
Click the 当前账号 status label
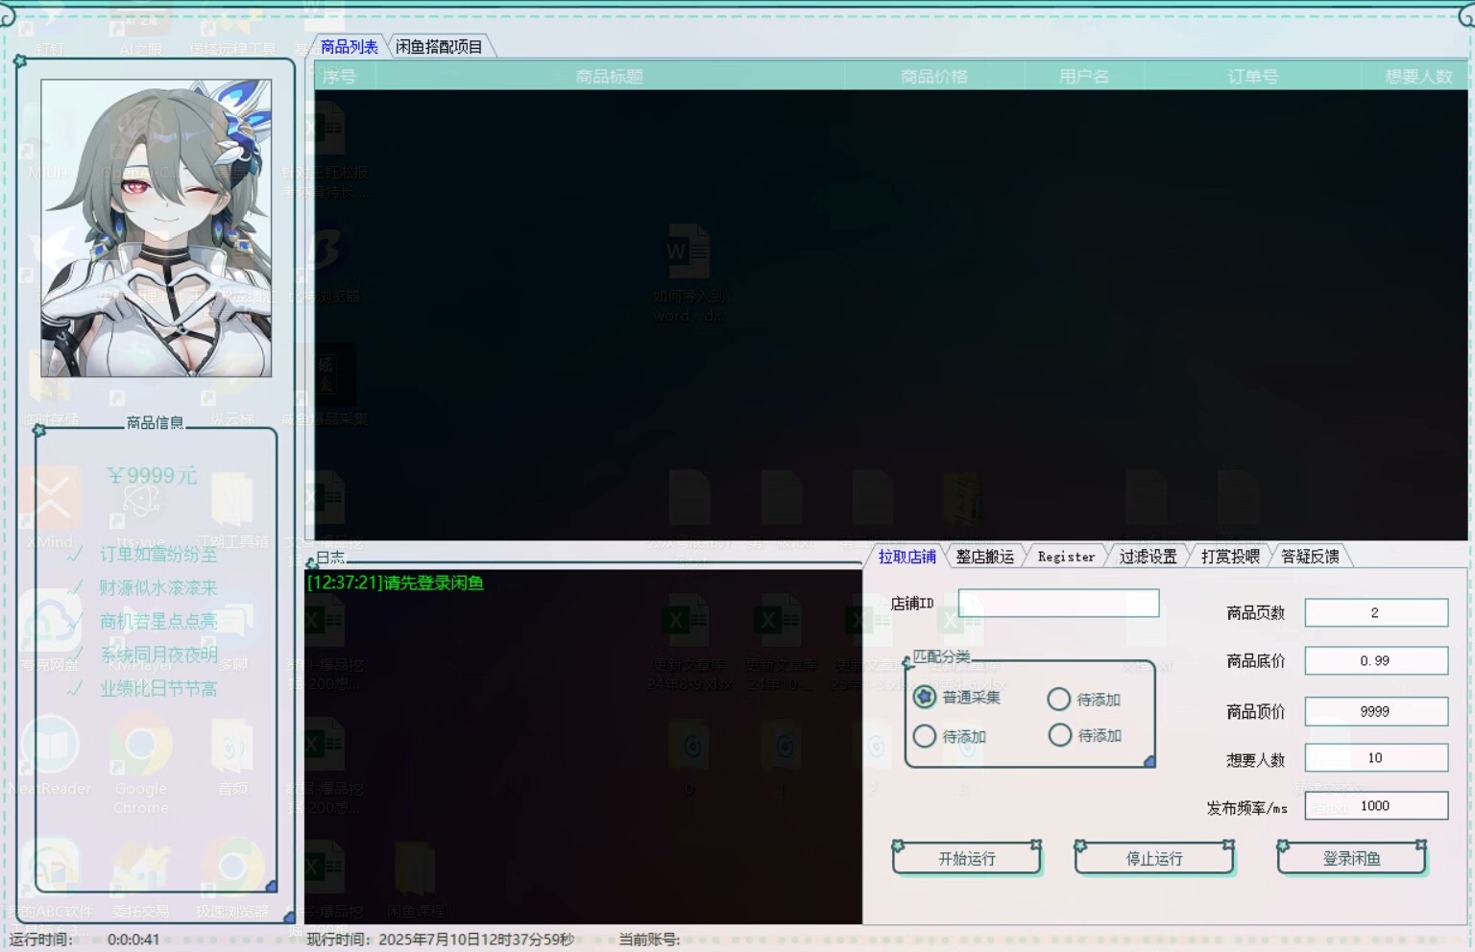click(x=649, y=940)
